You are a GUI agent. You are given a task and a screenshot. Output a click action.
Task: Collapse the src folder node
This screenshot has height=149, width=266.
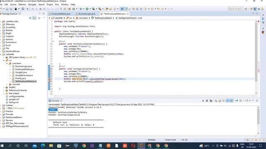tap(4, 60)
